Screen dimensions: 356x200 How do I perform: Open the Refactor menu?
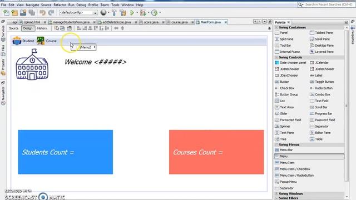tap(60, 5)
